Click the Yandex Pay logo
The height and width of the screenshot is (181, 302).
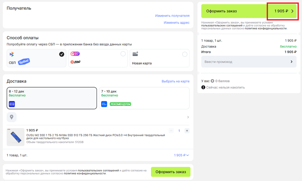75,62
